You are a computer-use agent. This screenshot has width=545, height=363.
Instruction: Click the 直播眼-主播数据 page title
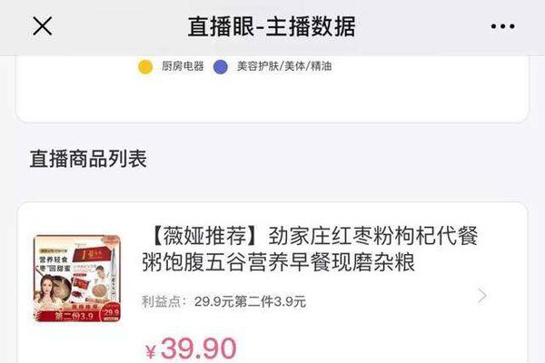[272, 26]
